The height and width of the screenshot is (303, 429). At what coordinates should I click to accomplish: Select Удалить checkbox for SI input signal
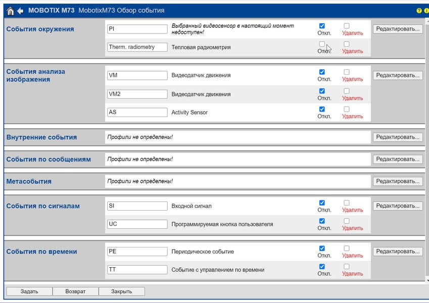pyautogui.click(x=346, y=203)
